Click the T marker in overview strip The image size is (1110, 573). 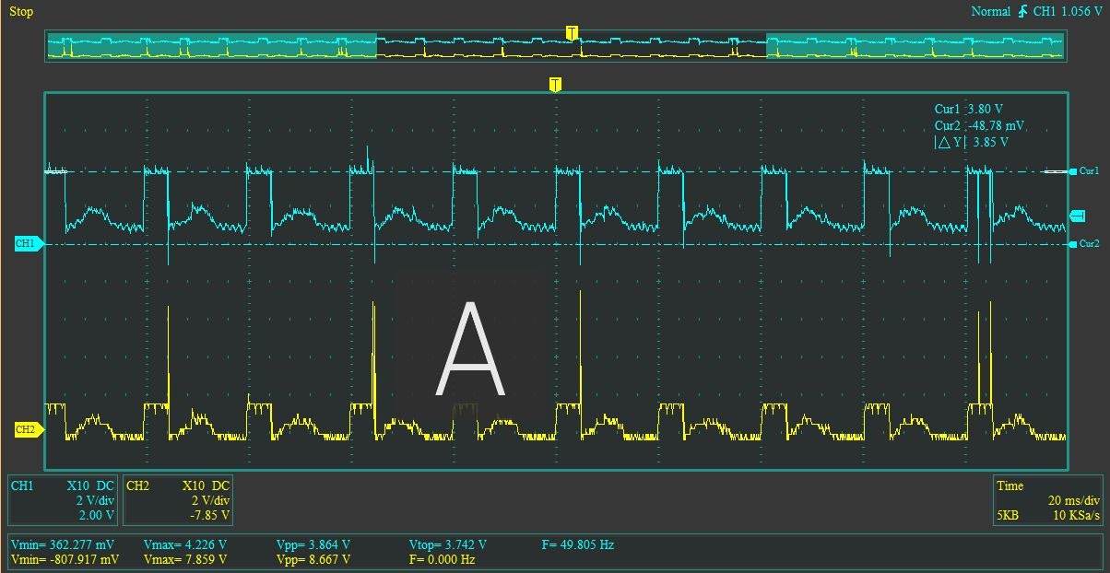[x=572, y=33]
